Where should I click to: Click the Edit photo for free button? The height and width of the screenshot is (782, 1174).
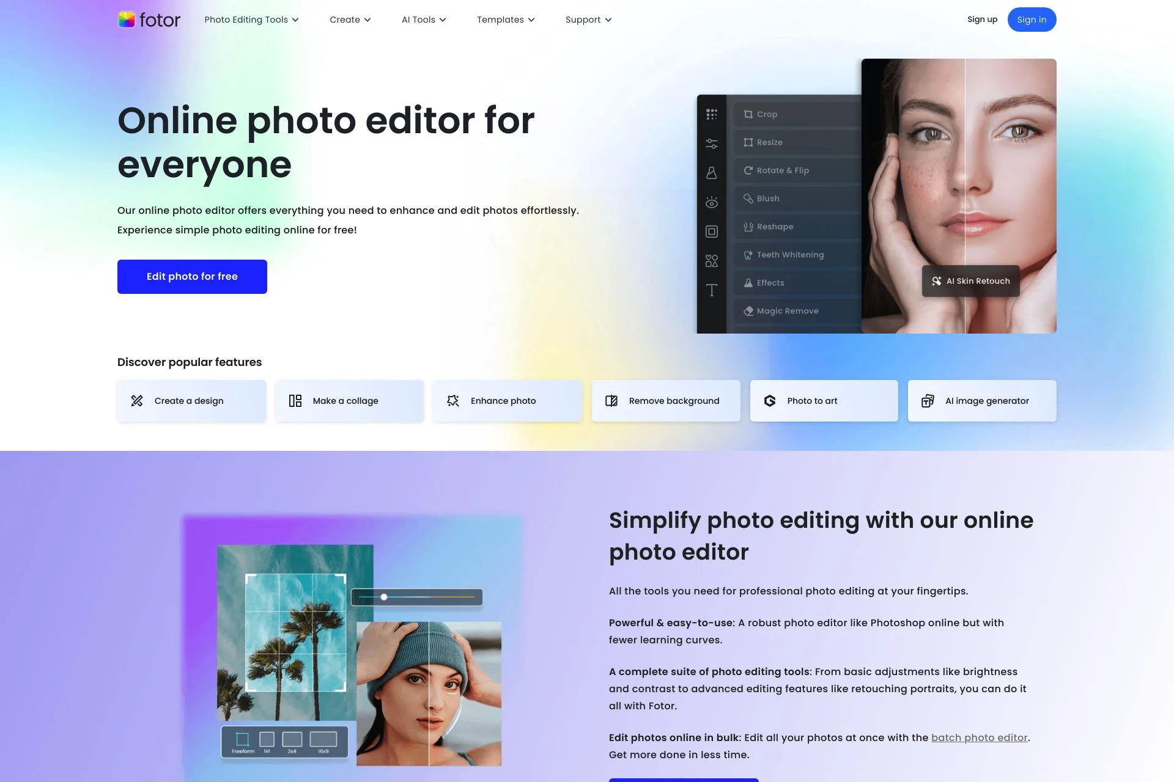[x=192, y=277]
